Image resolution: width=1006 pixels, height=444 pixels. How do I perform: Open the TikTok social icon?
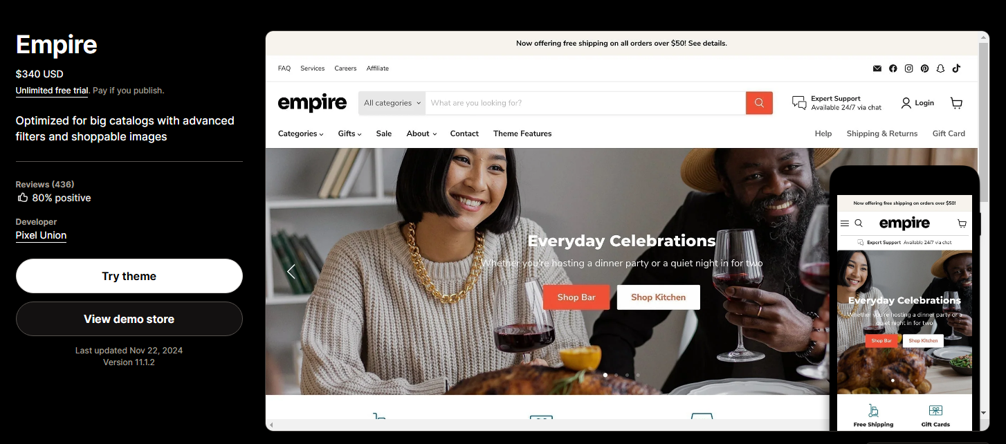tap(956, 68)
